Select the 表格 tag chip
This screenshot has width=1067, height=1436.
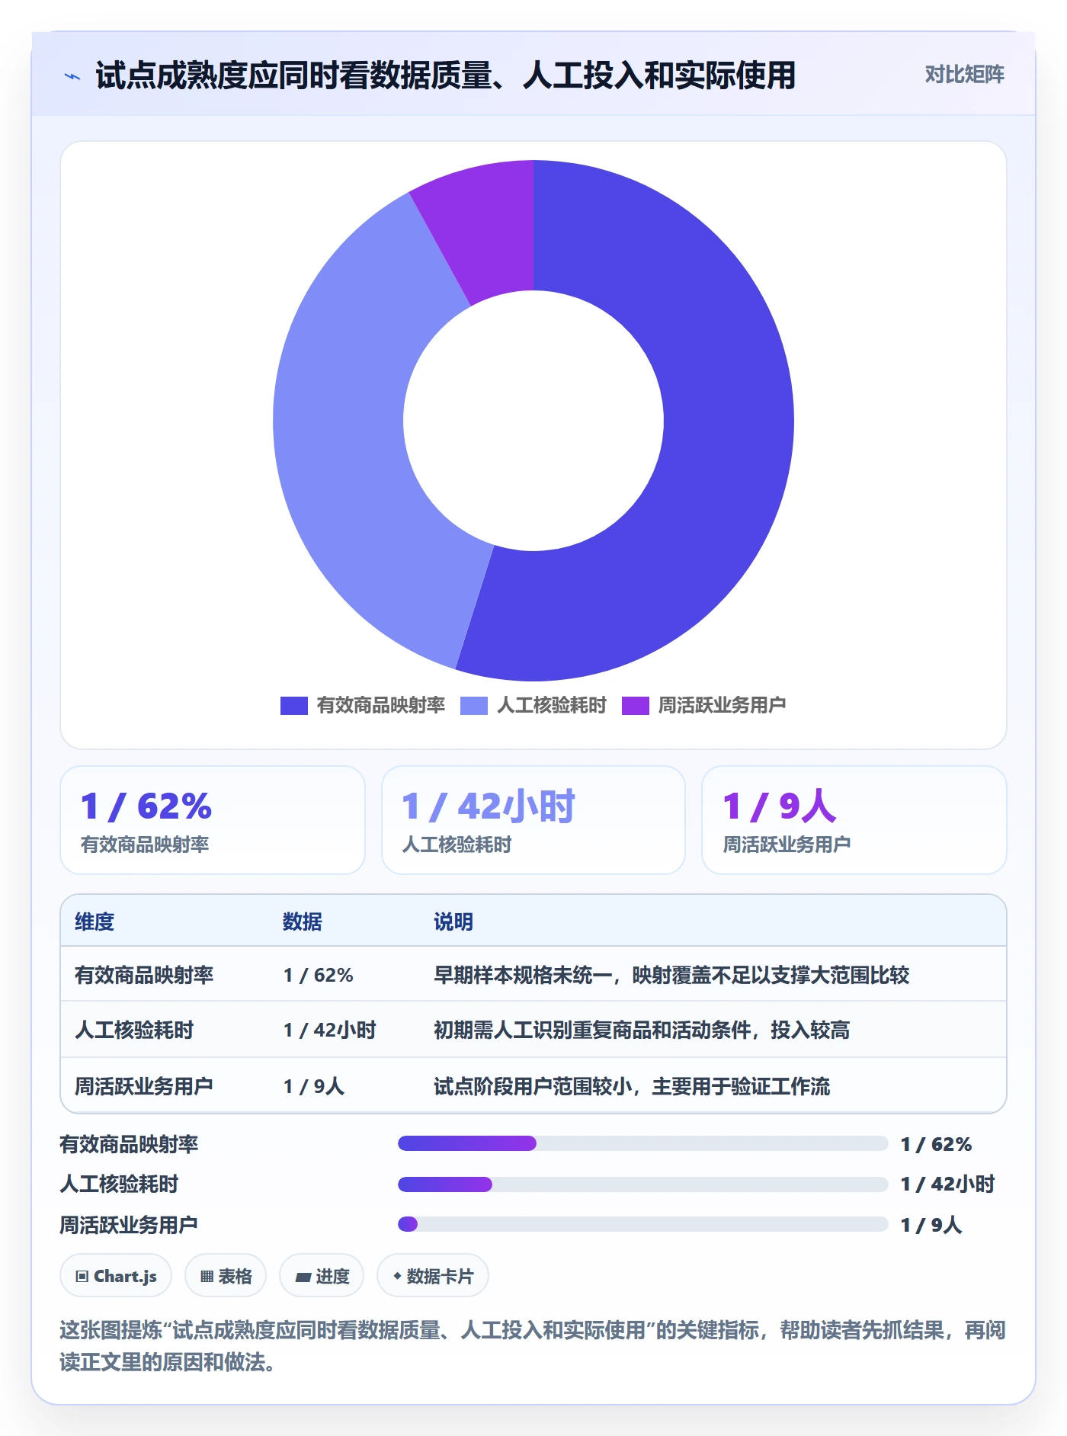(226, 1275)
